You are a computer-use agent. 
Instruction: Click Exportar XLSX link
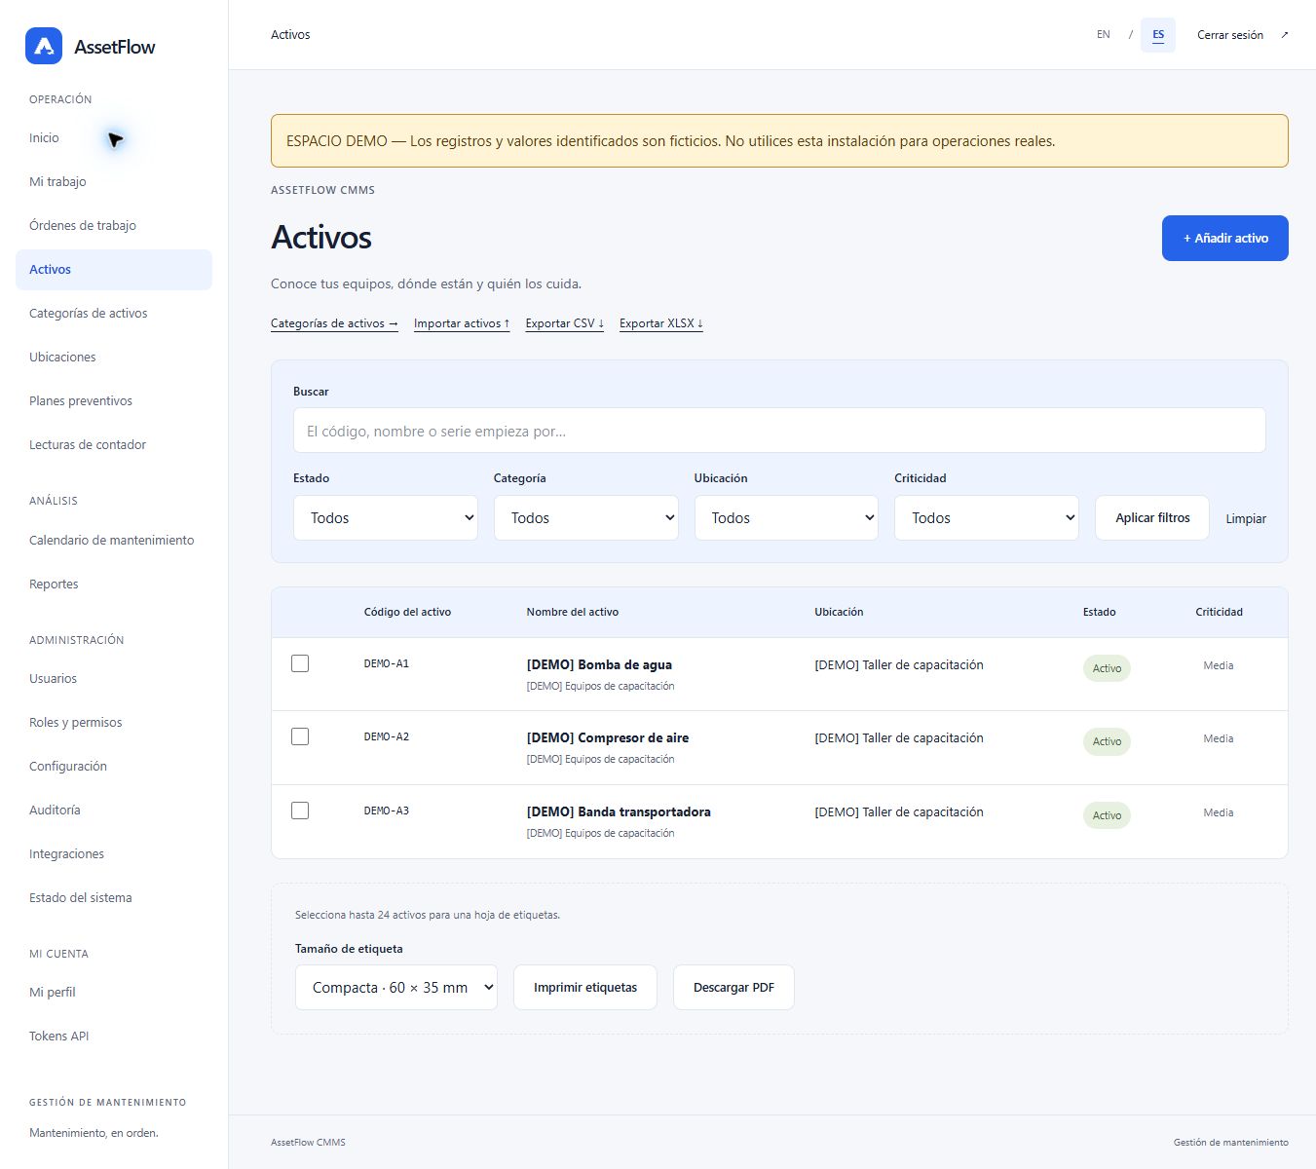(661, 323)
